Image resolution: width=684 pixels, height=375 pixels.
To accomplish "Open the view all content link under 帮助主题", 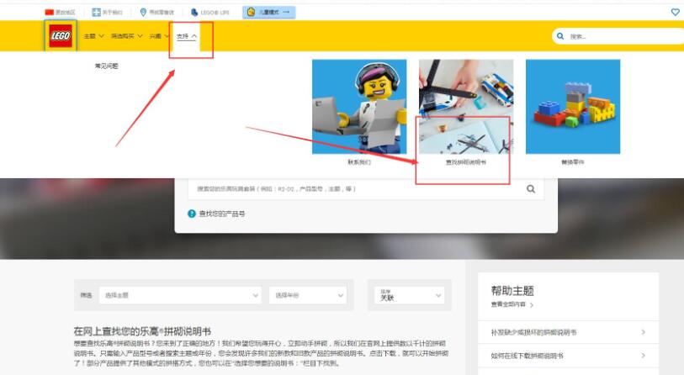I will coord(512,304).
